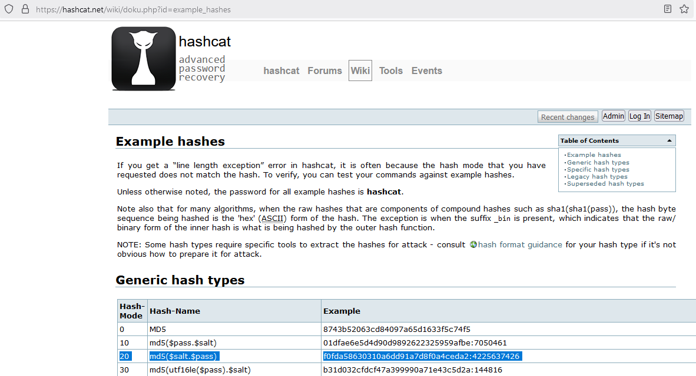This screenshot has height=376, width=696.
Task: Click the example hash ending in :144816
Action: (x=413, y=370)
